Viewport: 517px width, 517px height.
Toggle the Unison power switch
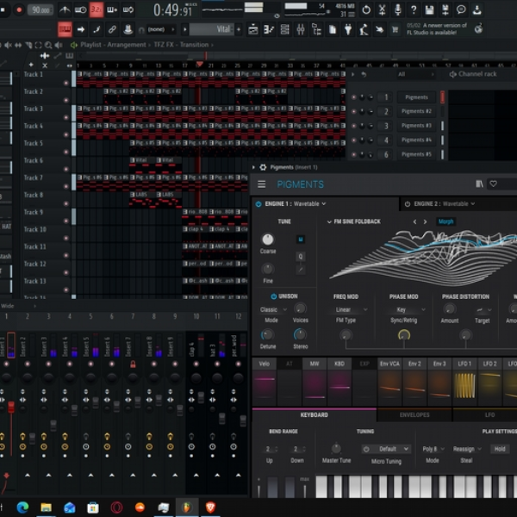coord(273,296)
